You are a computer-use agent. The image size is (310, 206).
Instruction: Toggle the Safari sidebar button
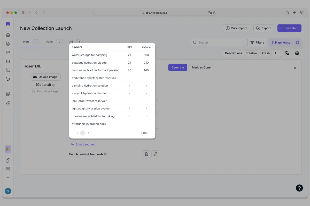24,12
